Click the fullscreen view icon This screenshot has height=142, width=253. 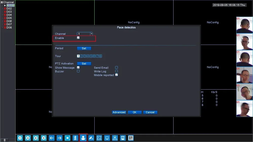[x=67, y=138]
